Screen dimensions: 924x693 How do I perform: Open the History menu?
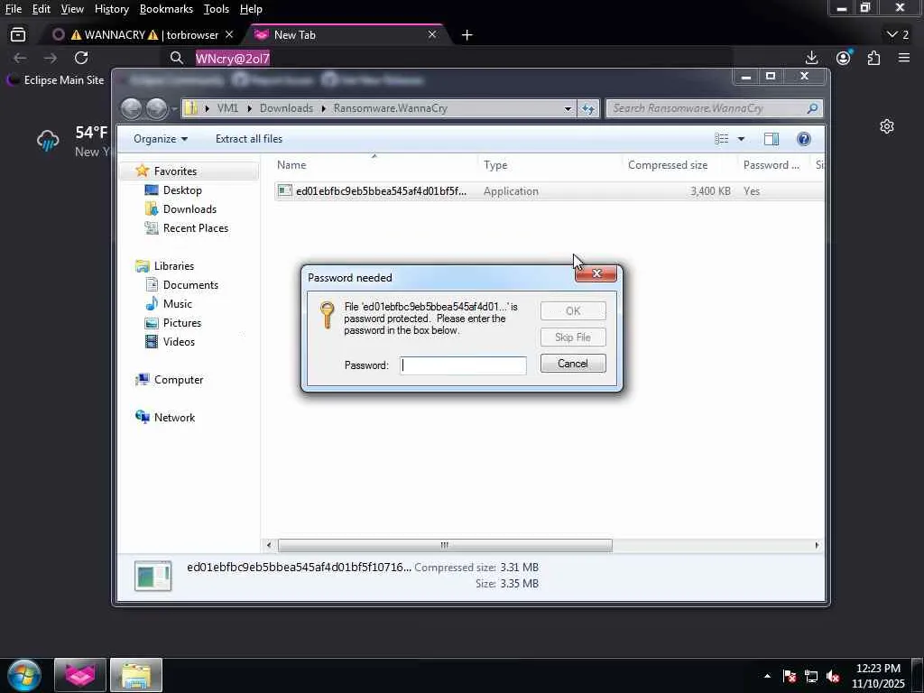[111, 9]
